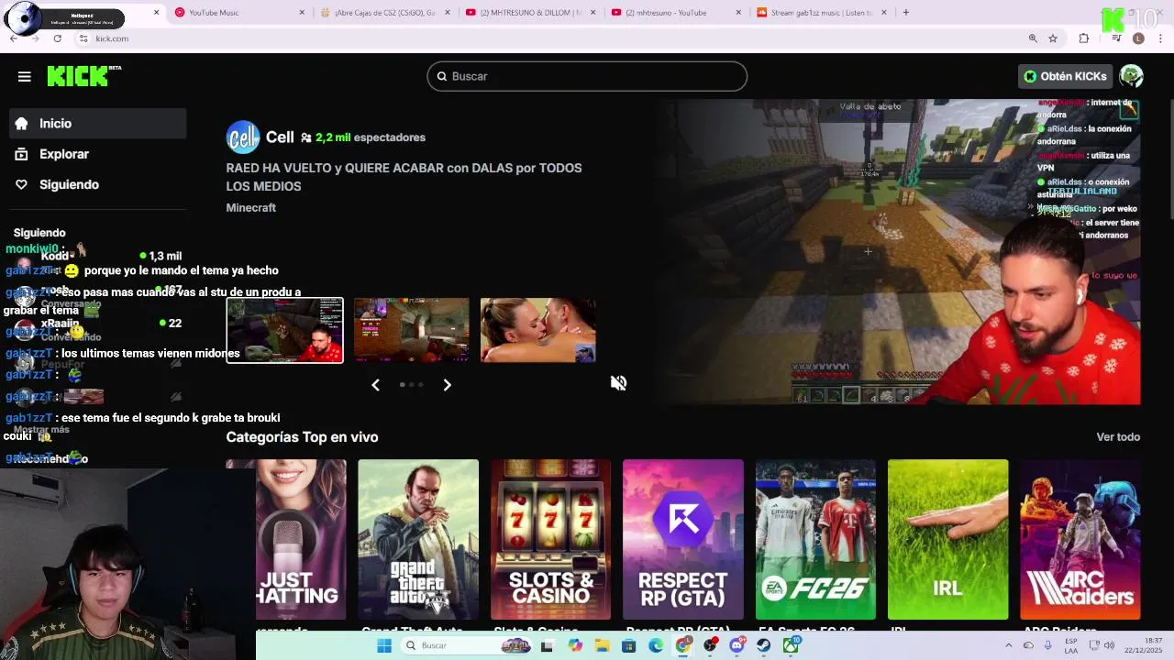Open a new browser tab
The image size is (1174, 660).
(x=905, y=13)
